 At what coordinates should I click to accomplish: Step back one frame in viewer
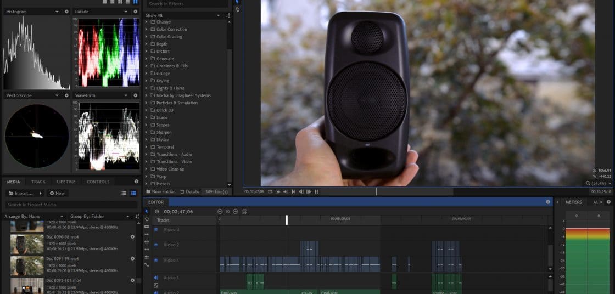click(x=301, y=191)
